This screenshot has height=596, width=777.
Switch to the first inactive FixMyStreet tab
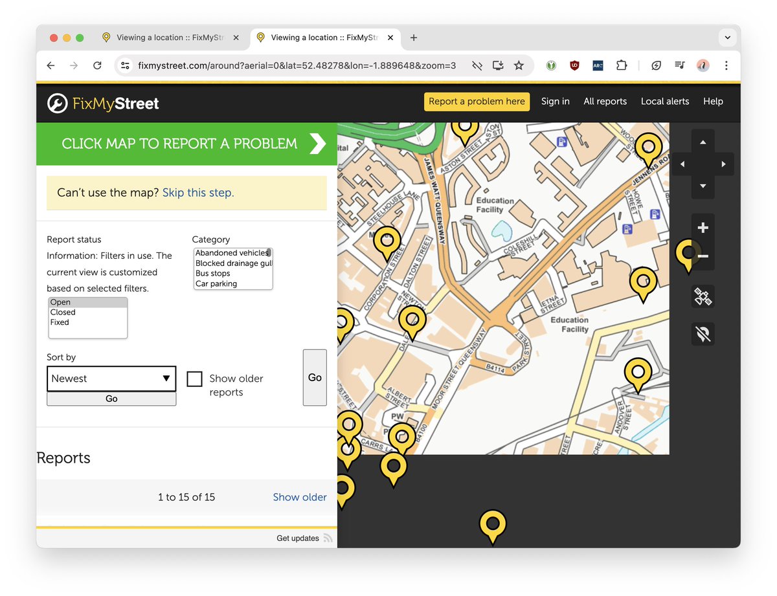coord(170,38)
